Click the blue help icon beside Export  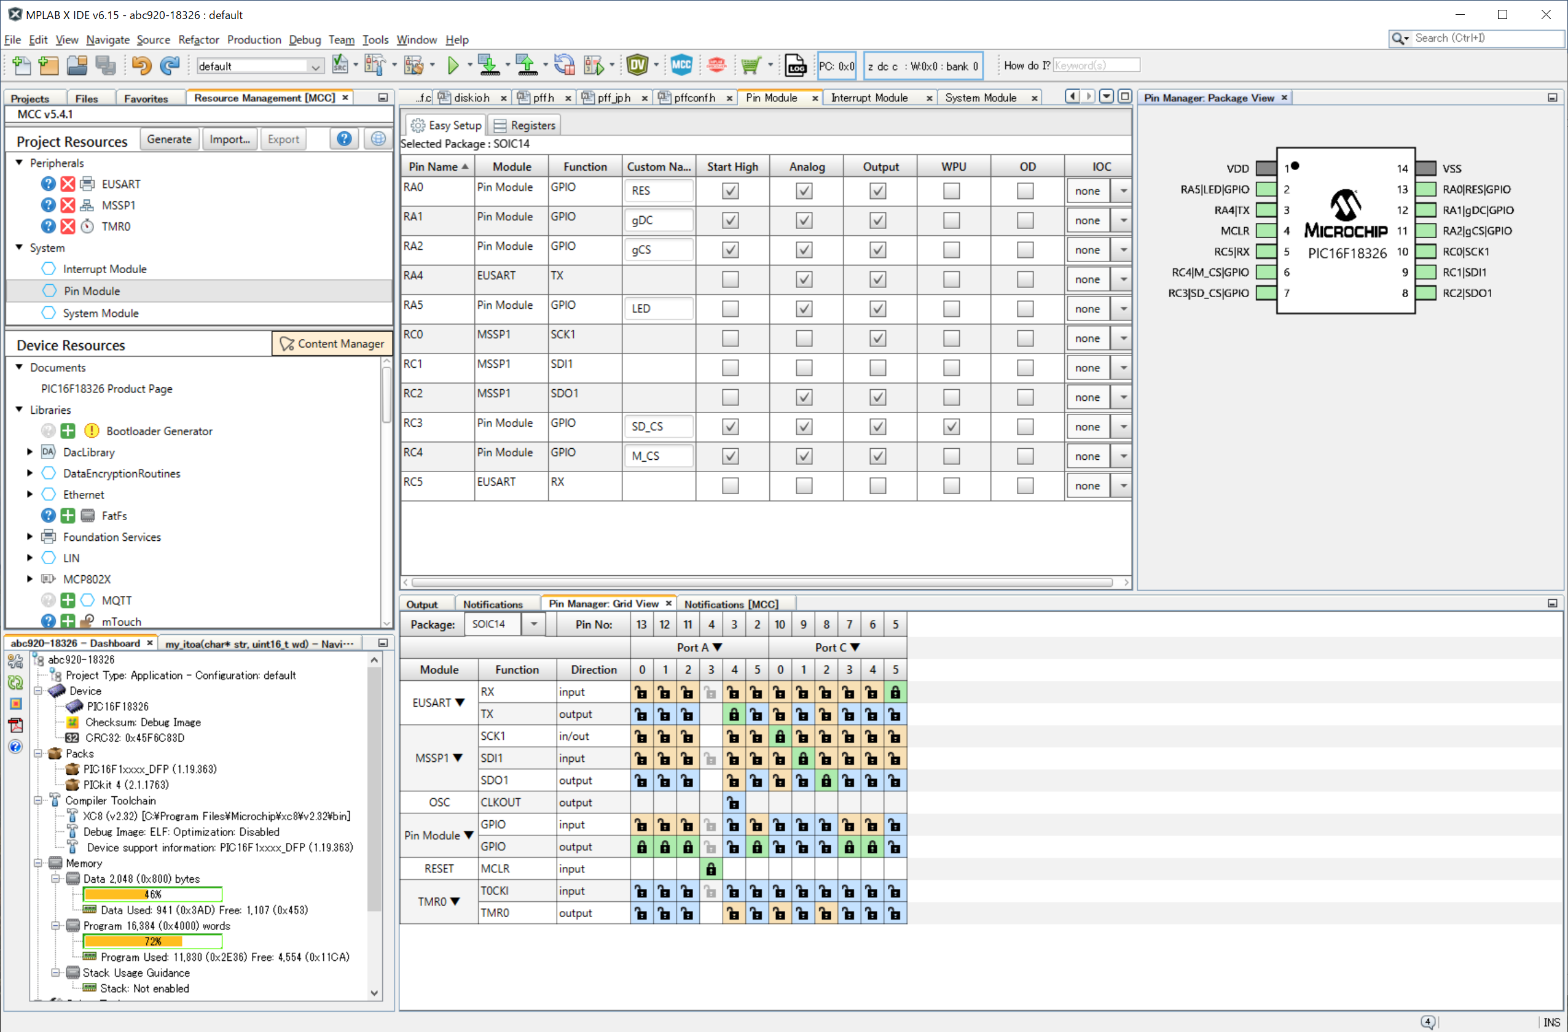tap(344, 139)
